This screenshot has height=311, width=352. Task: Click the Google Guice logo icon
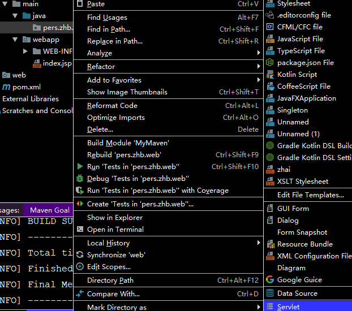coord(270,279)
